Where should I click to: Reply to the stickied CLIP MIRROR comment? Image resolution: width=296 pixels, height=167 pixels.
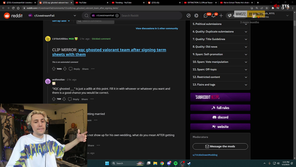tap(74, 69)
